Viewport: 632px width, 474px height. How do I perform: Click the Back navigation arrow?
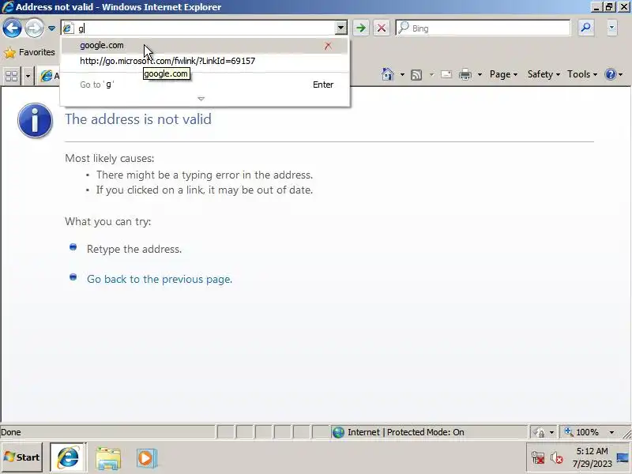tap(12, 28)
